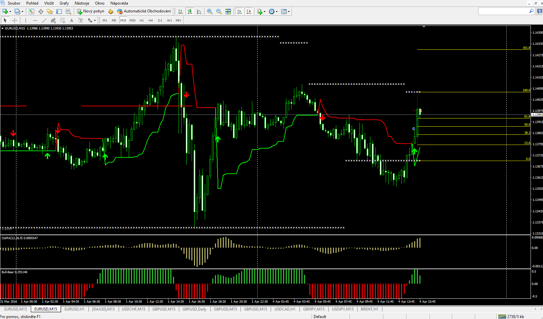Zoom out of the chart
The height and width of the screenshot is (319, 543).
[219, 11]
